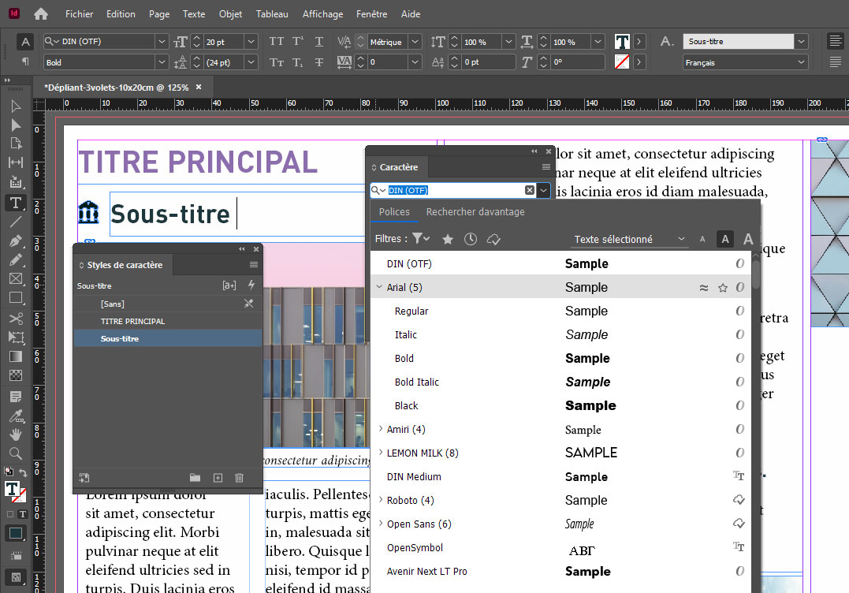Select the Gradient Swatch tool
The image size is (849, 593).
pos(16,356)
